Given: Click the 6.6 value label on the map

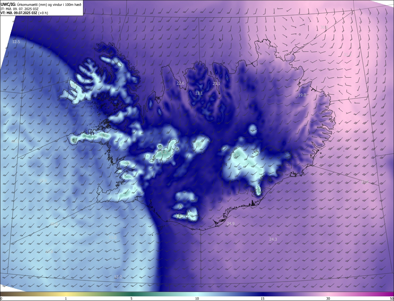Looking at the screenshot, I should [164, 152].
